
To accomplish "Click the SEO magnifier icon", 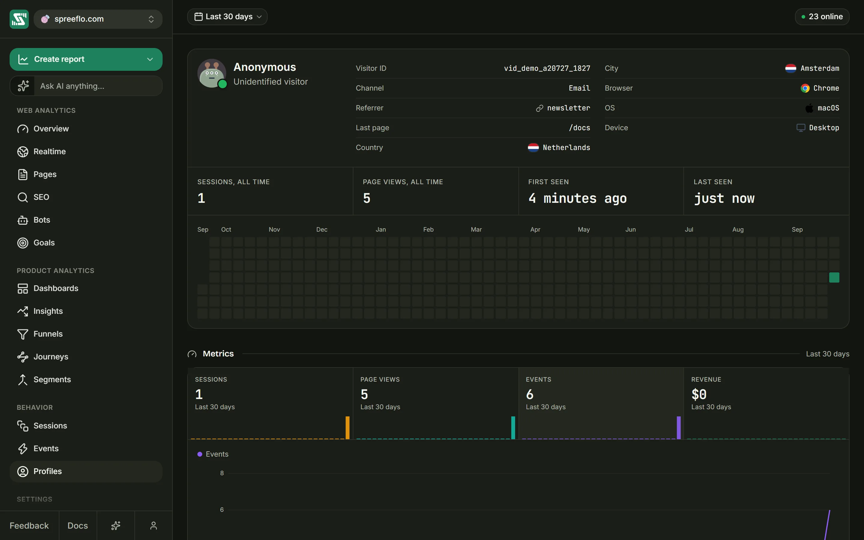I will [22, 197].
